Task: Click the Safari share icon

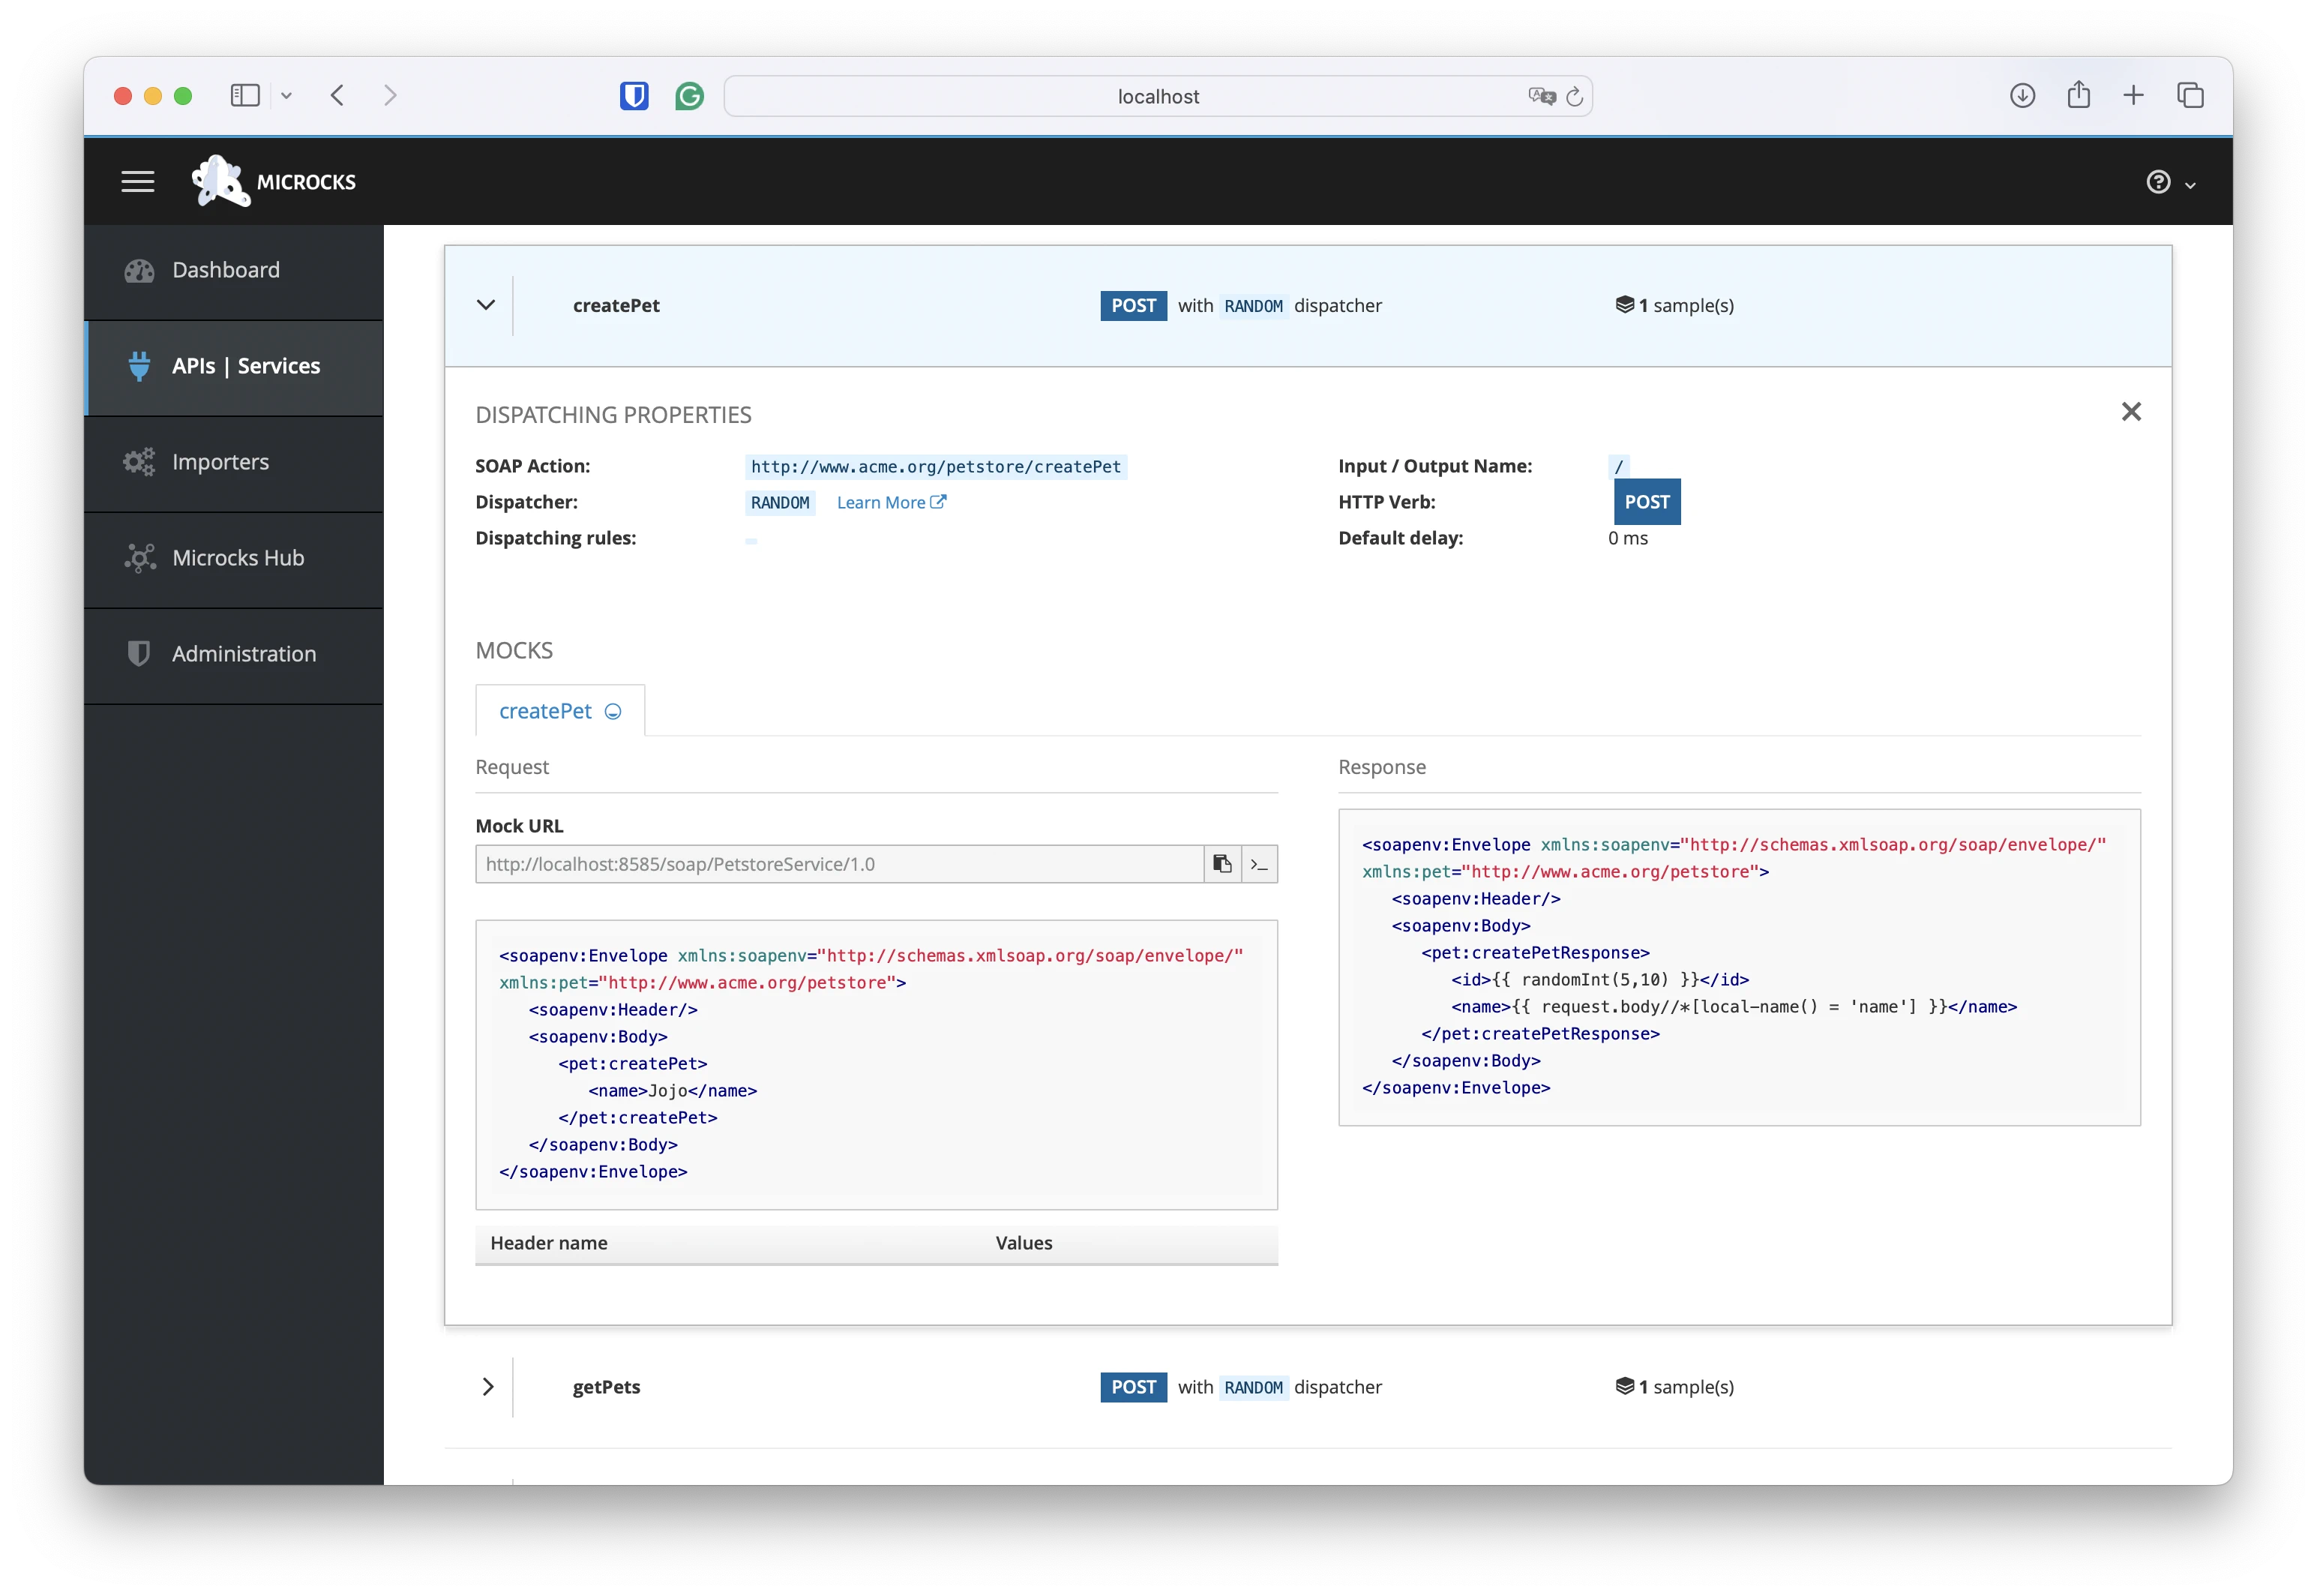Action: tap(2078, 95)
